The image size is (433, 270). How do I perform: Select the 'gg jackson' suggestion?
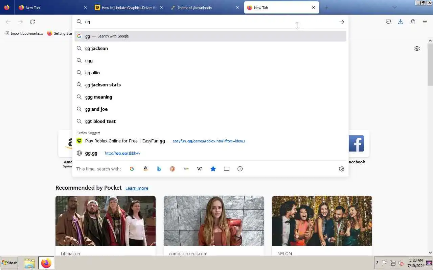(x=210, y=48)
